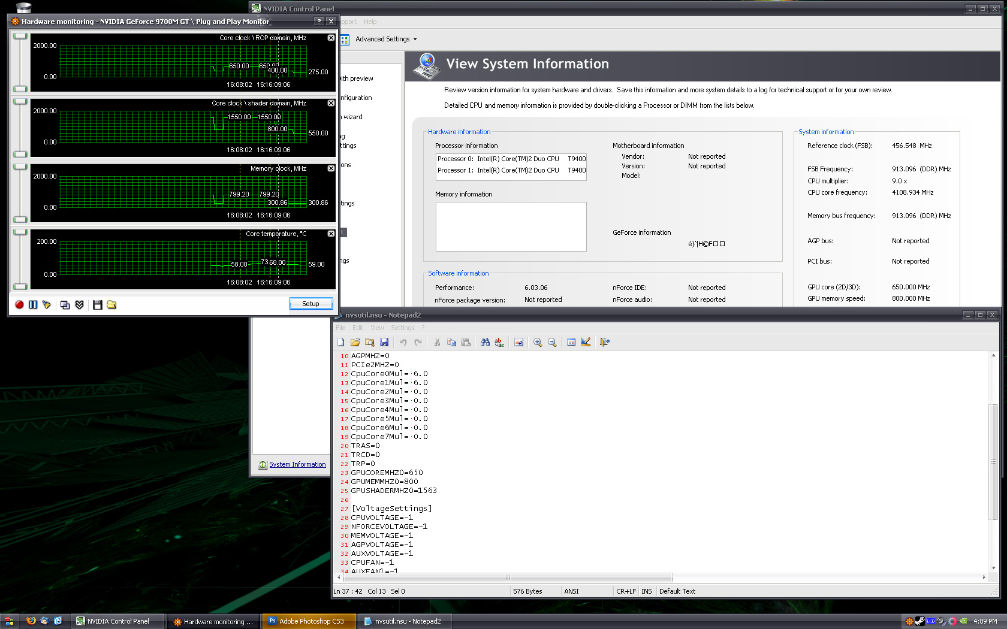Click the Steam icon in system tray
The height and width of the screenshot is (629, 1007).
[x=919, y=621]
